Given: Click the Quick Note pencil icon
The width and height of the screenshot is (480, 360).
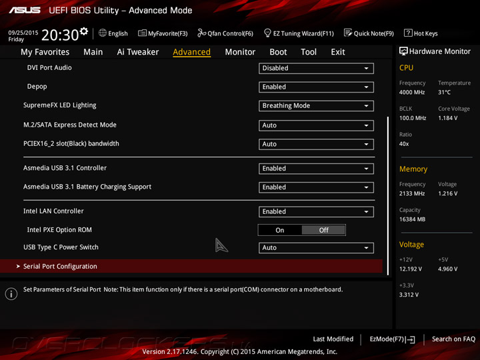Looking at the screenshot, I should (x=348, y=33).
